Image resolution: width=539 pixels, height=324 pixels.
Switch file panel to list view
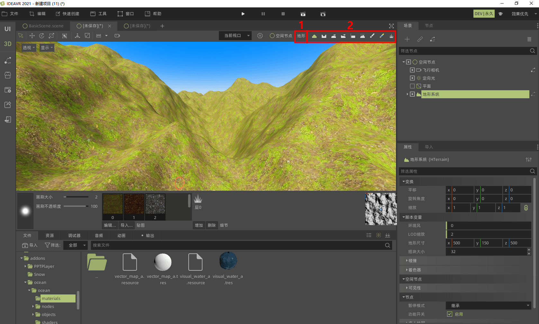tap(369, 235)
